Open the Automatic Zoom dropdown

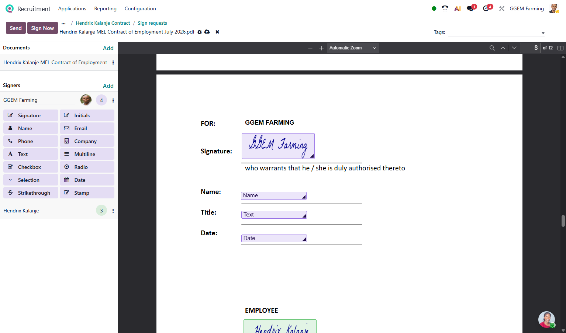click(x=353, y=48)
